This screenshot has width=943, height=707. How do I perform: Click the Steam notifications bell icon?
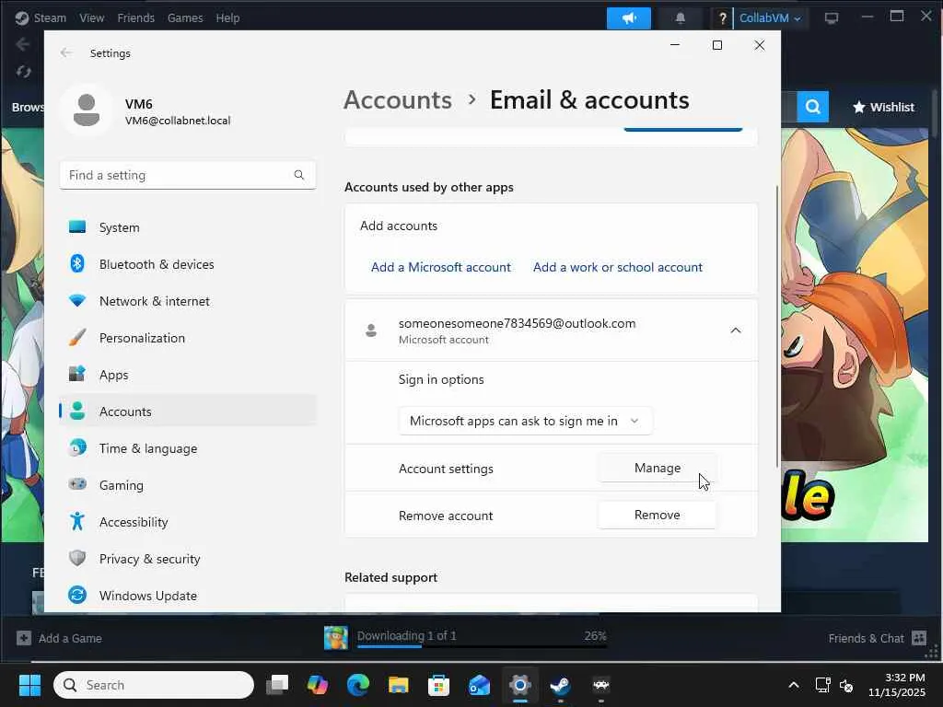pos(681,18)
